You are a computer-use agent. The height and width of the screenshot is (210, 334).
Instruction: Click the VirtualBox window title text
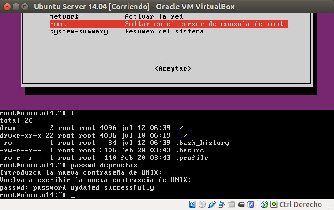134,7
